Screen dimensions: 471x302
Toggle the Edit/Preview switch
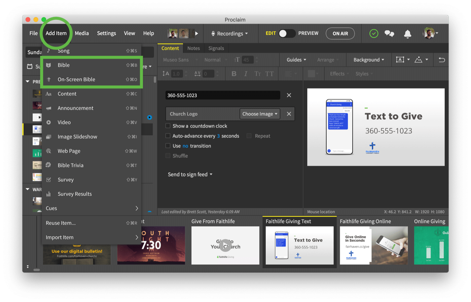pyautogui.click(x=287, y=33)
